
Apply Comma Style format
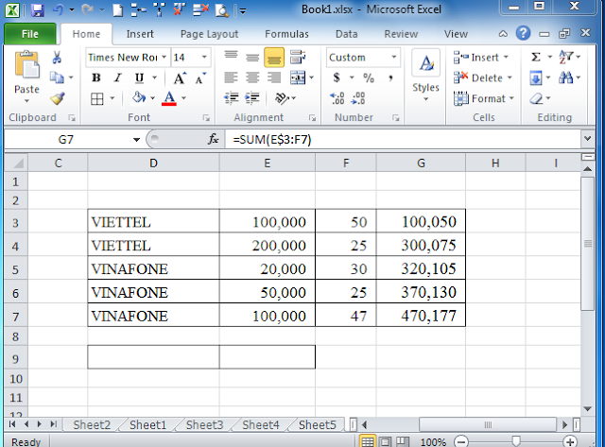tap(390, 78)
